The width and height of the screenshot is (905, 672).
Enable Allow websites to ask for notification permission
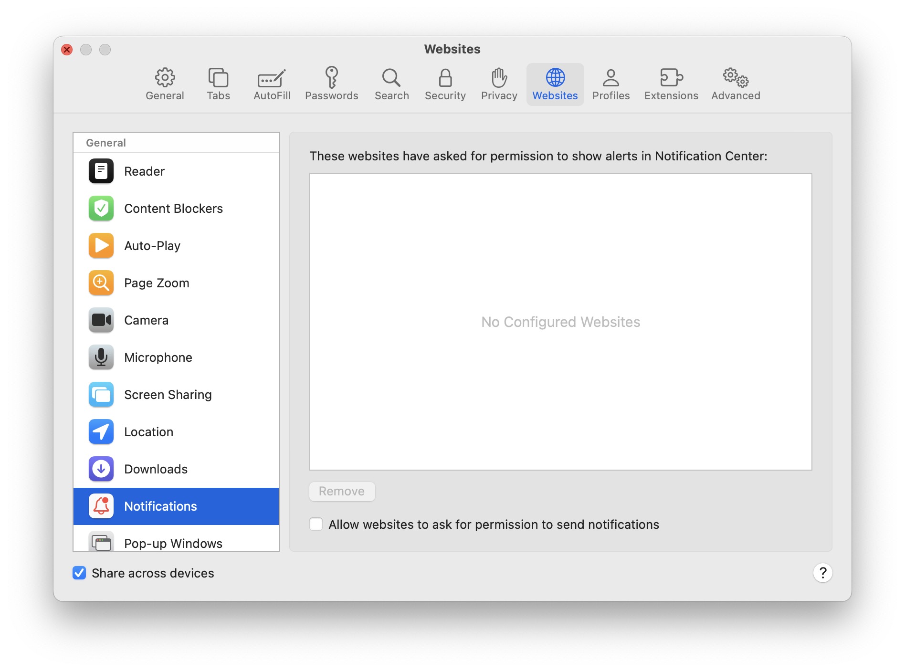[x=316, y=524]
